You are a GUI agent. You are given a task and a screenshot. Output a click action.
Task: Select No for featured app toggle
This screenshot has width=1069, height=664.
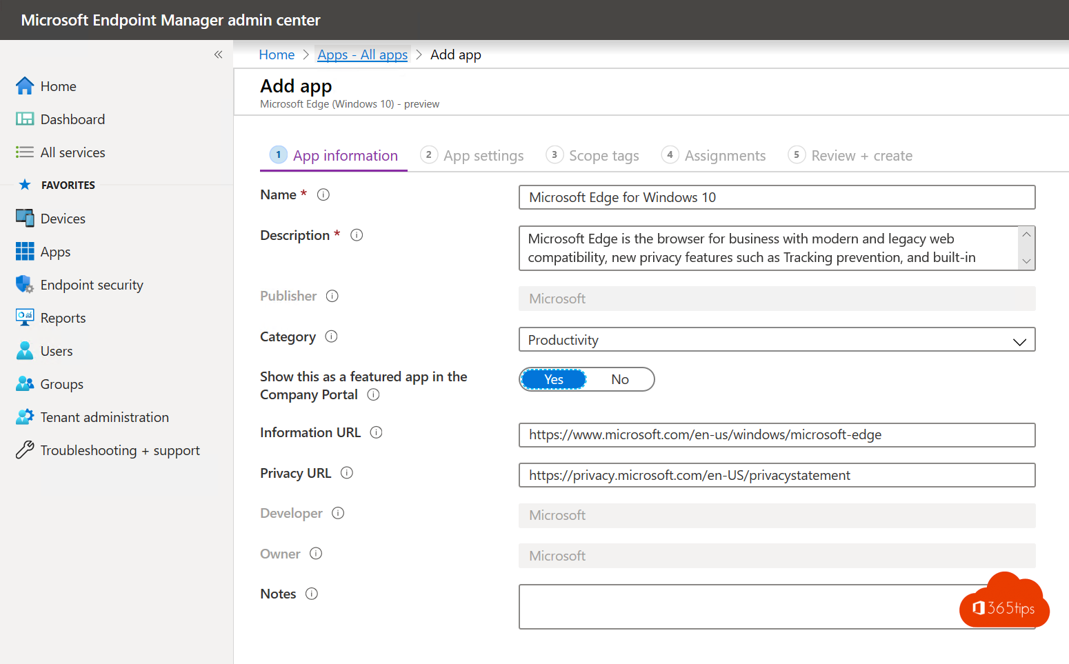coord(620,379)
